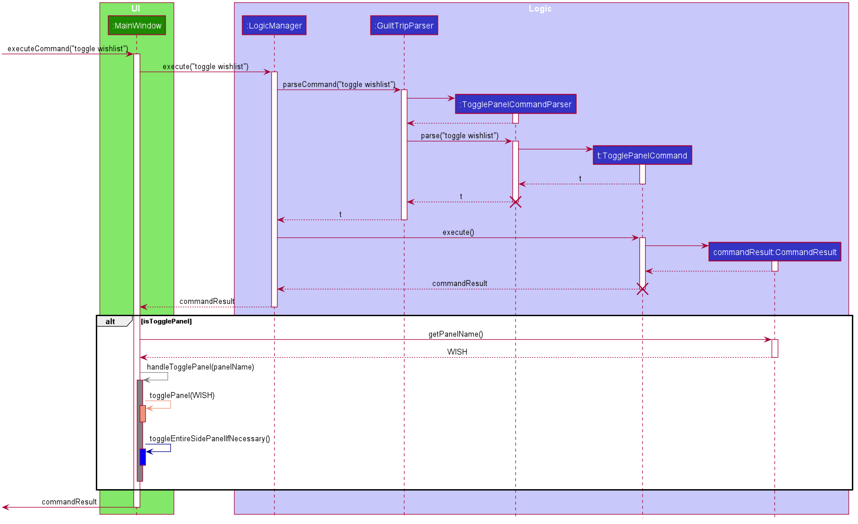Select the execute("toggle wishlist") message label

pyautogui.click(x=205, y=66)
